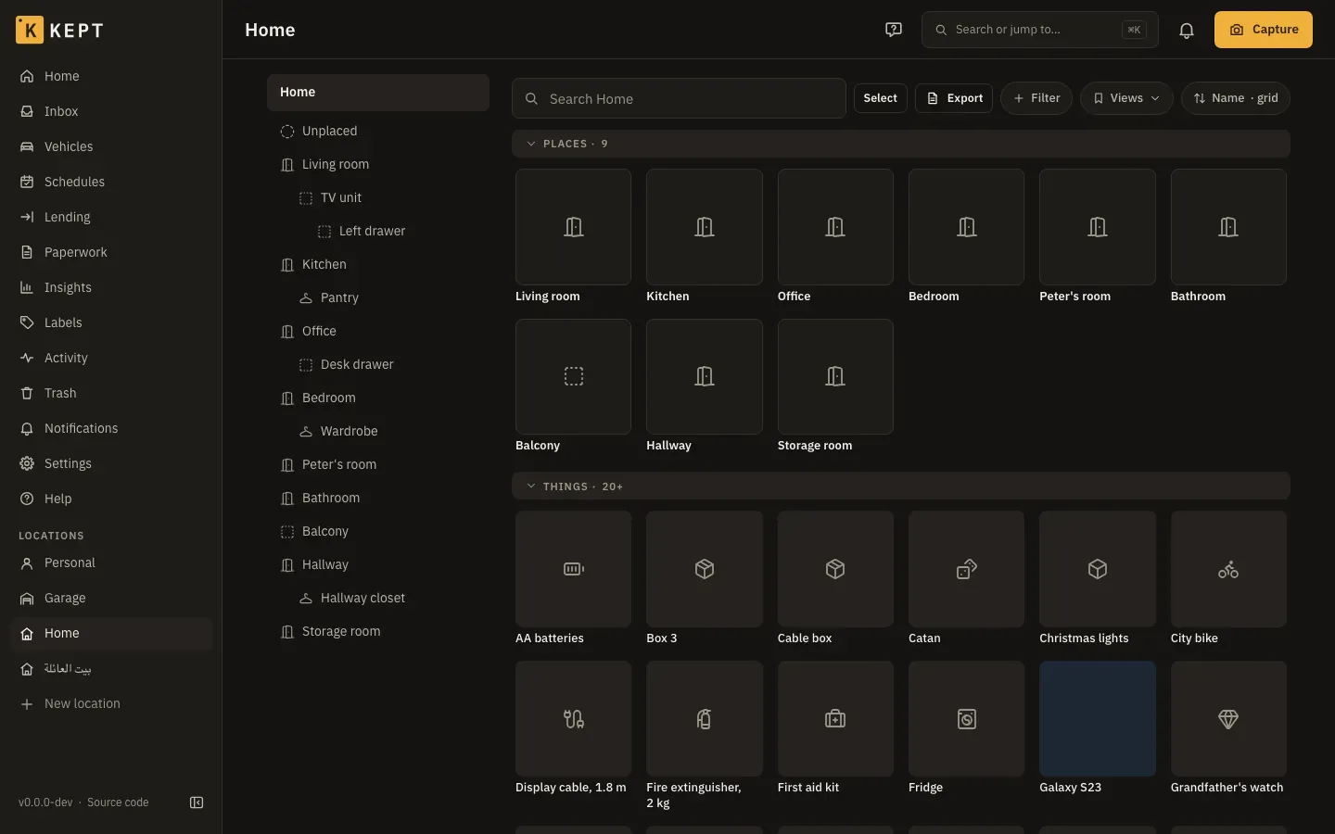Select Storage room in the tree
This screenshot has width=1335, height=834.
pos(378,631)
